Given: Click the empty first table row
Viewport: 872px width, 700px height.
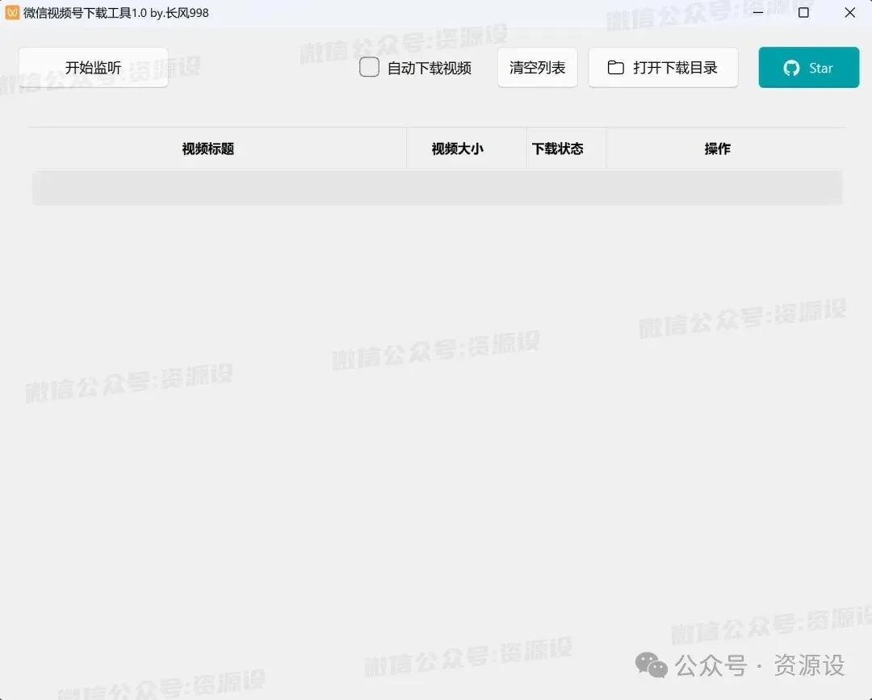Looking at the screenshot, I should pyautogui.click(x=437, y=188).
